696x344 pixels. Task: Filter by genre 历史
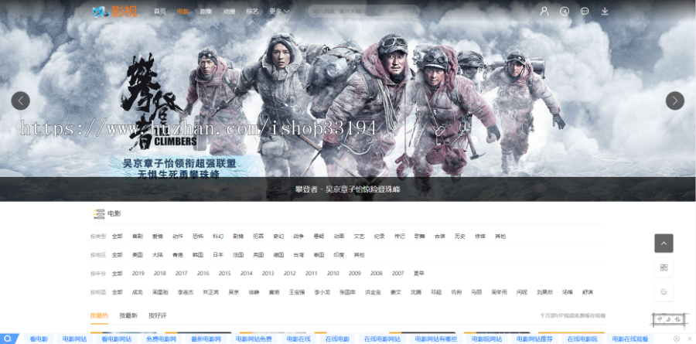pyautogui.click(x=460, y=237)
